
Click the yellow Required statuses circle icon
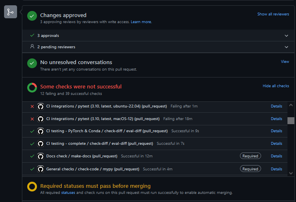point(32,187)
